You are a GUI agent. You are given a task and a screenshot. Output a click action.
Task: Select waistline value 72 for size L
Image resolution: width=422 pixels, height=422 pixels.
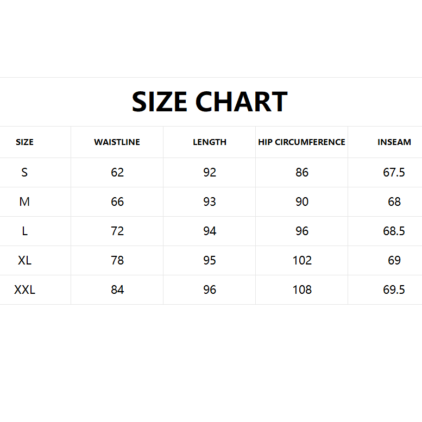tap(117, 231)
